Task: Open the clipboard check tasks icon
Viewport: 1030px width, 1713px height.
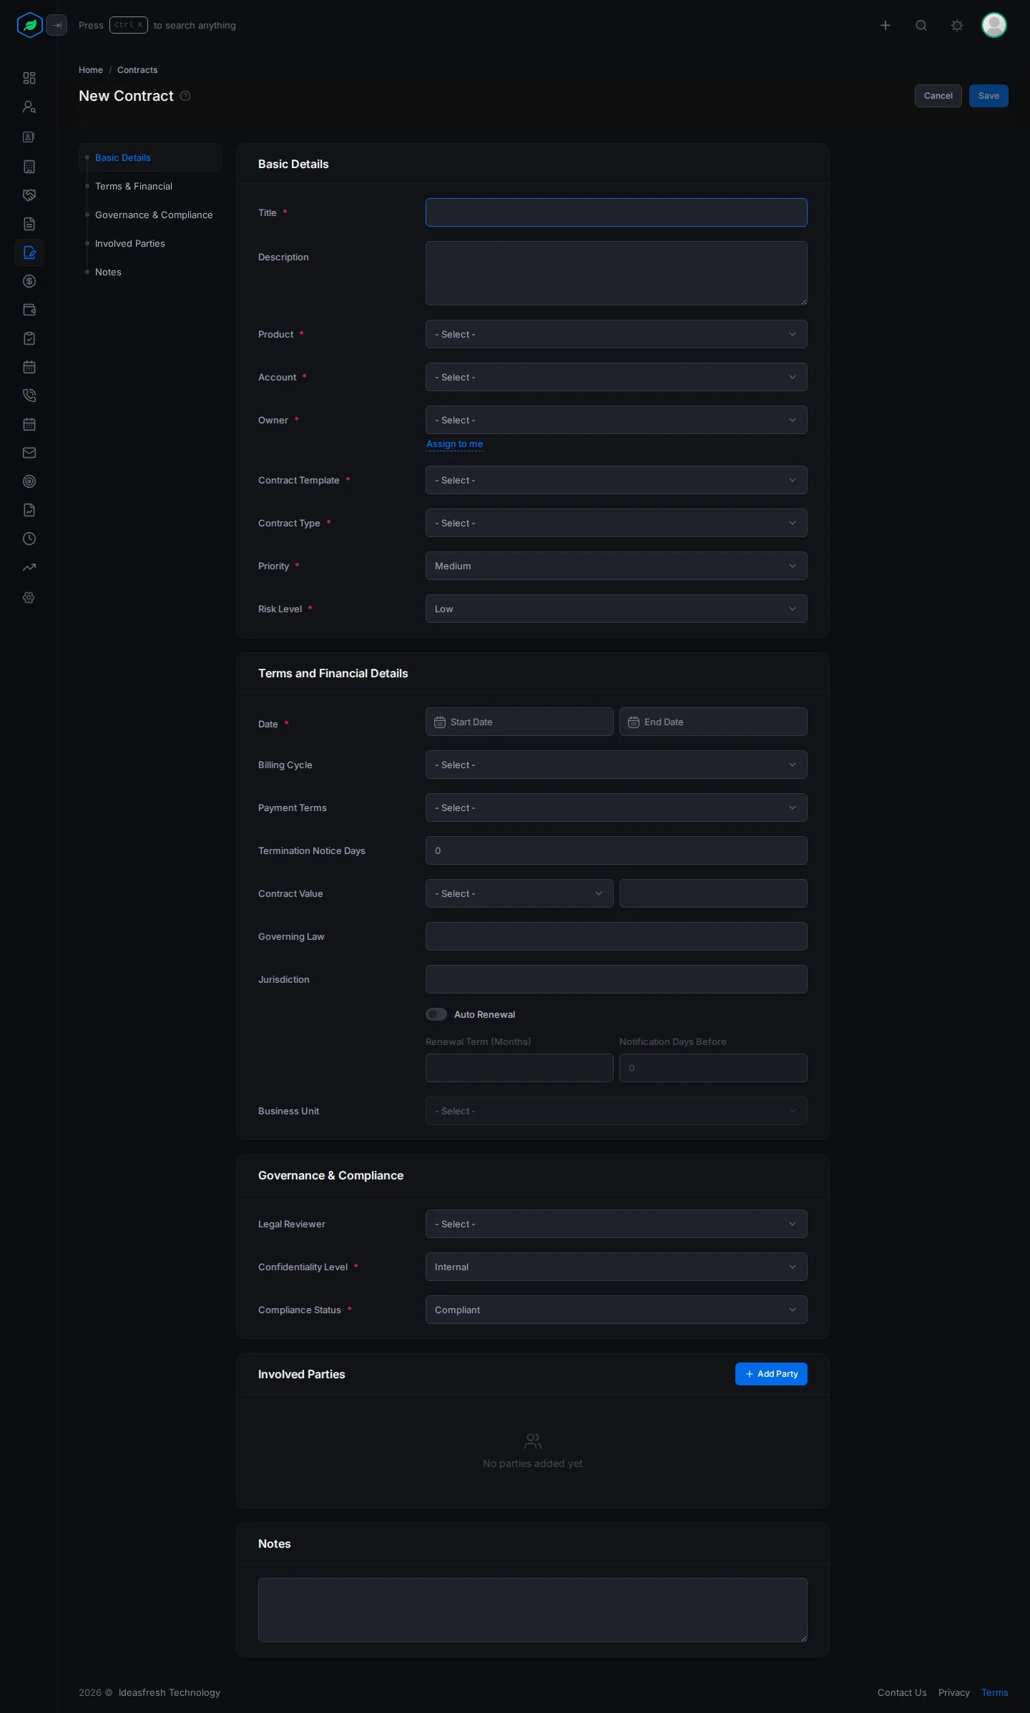Action: tap(29, 338)
